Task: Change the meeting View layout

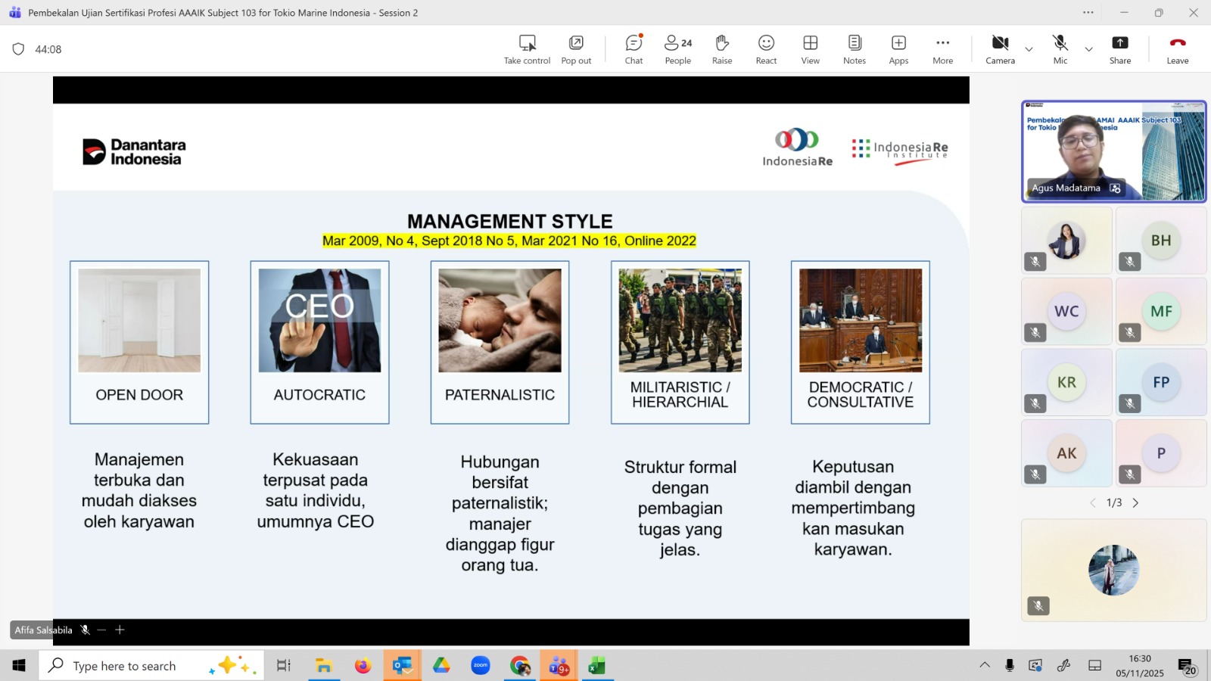Action: (x=810, y=49)
